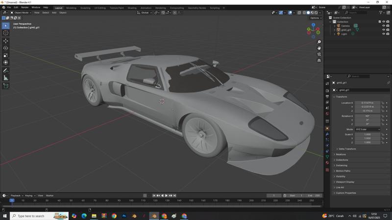
Task: Open the Tool properties tab
Action: 327,84
